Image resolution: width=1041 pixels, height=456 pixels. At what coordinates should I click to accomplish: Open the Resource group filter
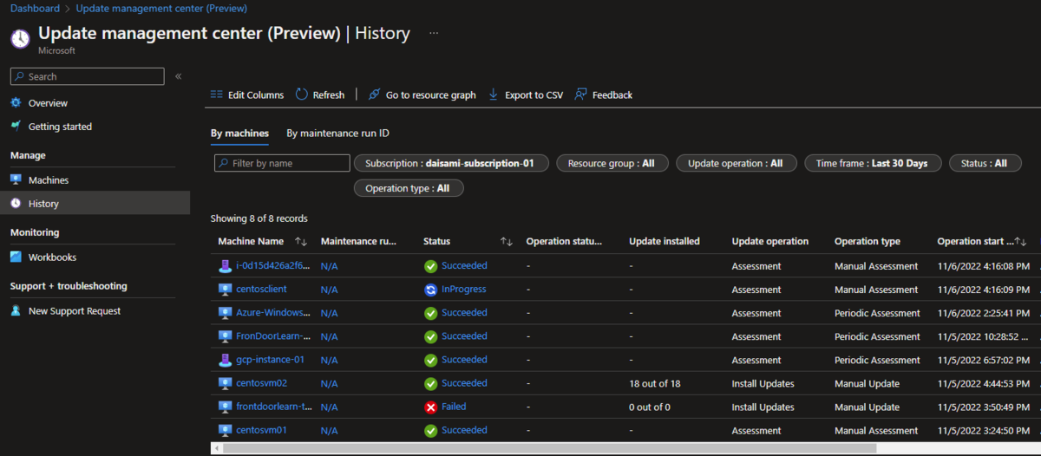(612, 163)
